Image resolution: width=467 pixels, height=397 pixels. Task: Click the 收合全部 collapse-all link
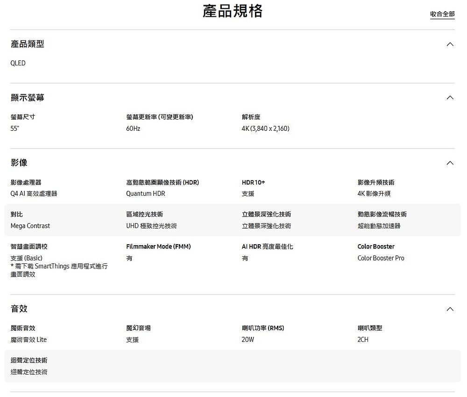click(x=442, y=14)
